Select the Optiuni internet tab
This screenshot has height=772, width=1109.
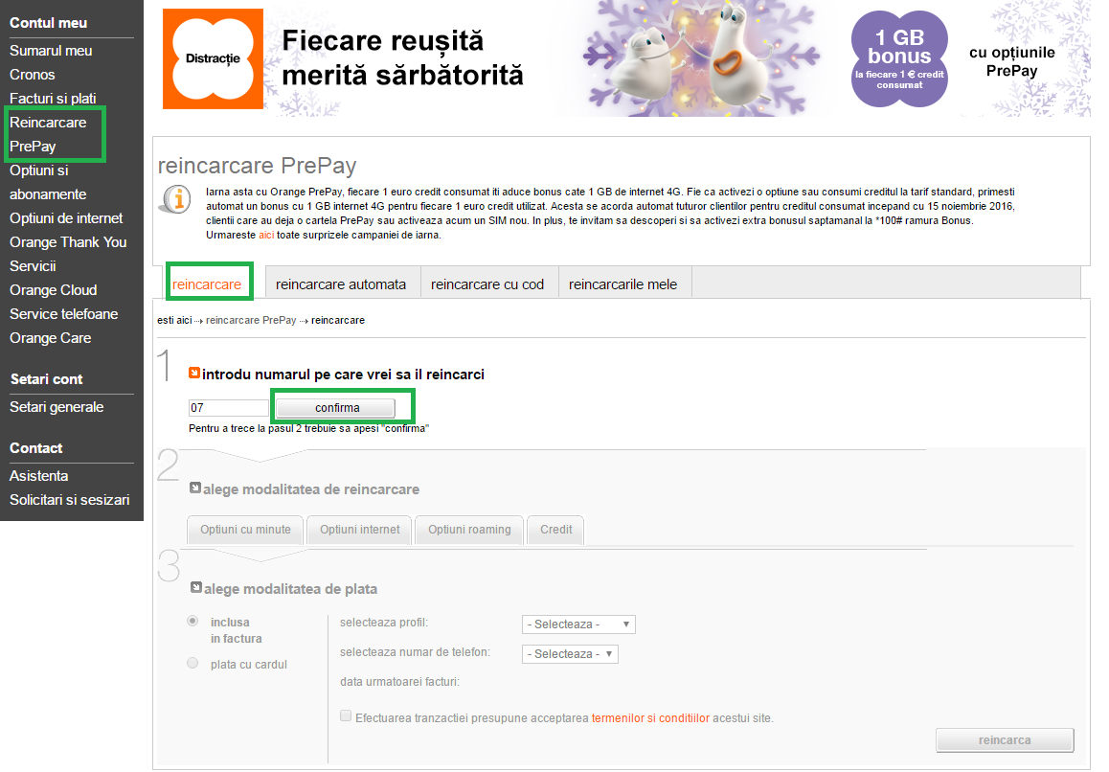pos(360,530)
